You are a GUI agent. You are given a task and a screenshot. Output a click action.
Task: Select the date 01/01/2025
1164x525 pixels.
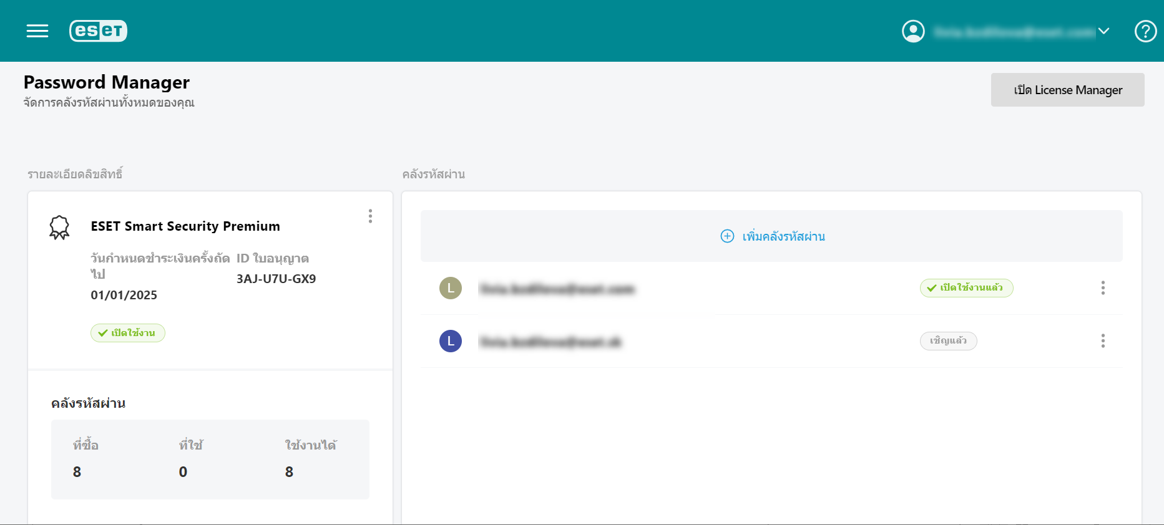[x=124, y=295]
